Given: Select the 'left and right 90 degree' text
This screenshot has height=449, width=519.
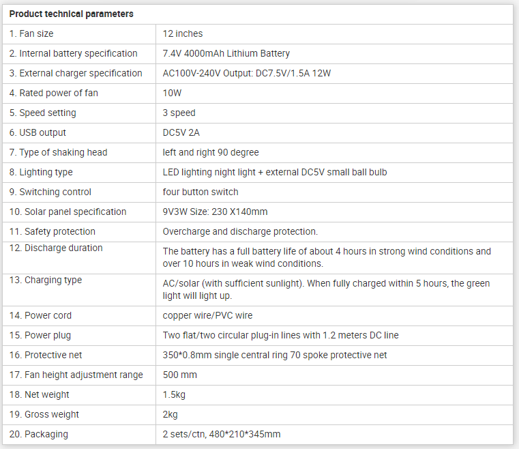Looking at the screenshot, I should coord(211,152).
